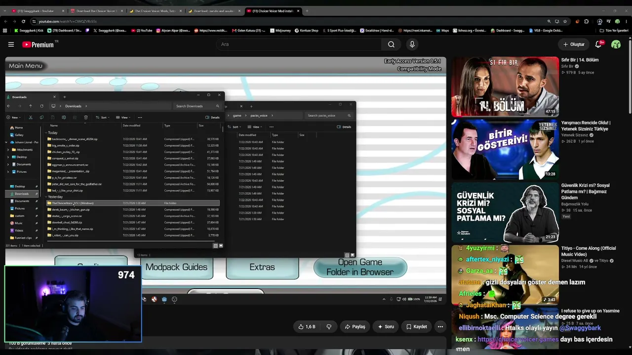
Task: Click the YouTube search magnifier button
Action: coord(391,44)
